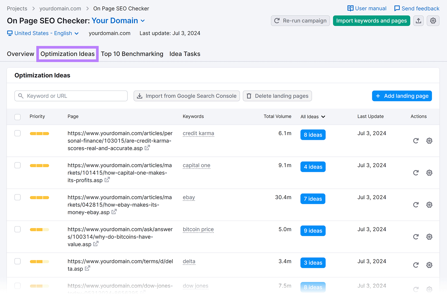Open the Idea Tasks tab

tap(185, 54)
